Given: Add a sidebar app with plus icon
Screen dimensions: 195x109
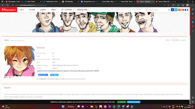Looking at the screenshot, I should coord(193,31).
